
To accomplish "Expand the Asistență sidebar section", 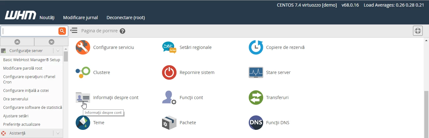I will [58, 133].
